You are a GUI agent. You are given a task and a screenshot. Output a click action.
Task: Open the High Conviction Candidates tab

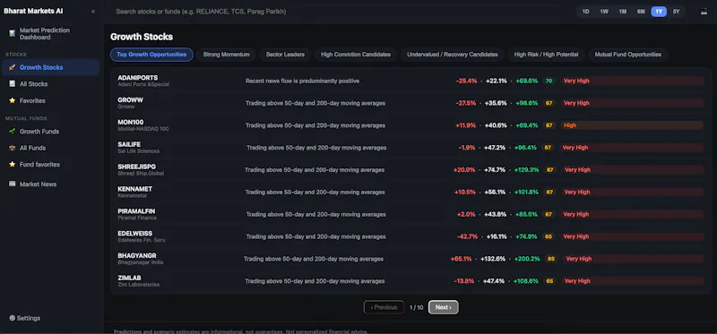(x=356, y=55)
